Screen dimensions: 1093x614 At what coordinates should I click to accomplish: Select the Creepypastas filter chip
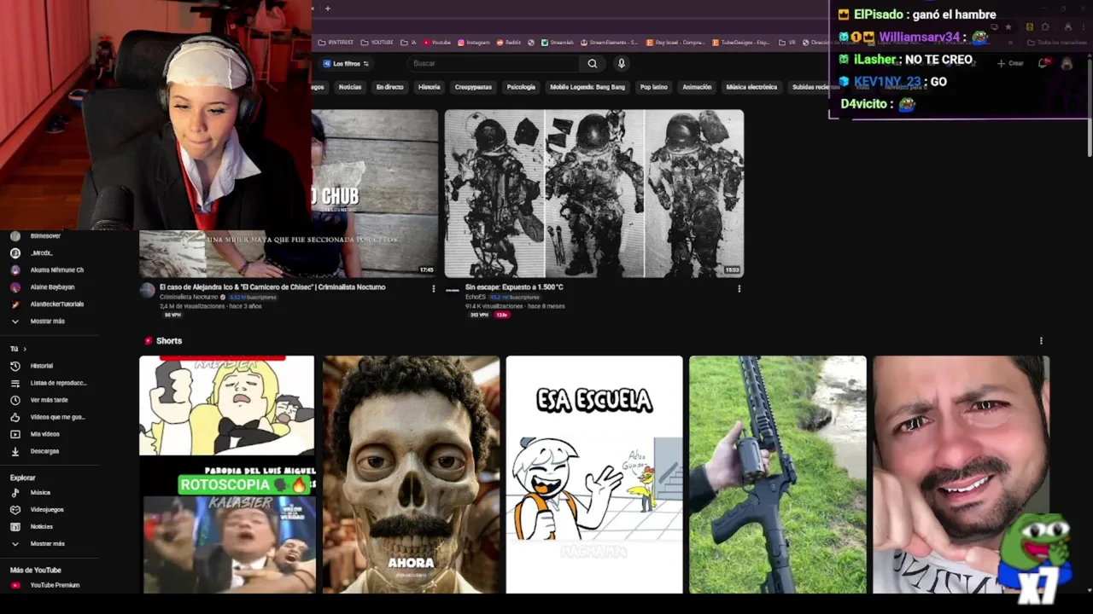pyautogui.click(x=473, y=87)
